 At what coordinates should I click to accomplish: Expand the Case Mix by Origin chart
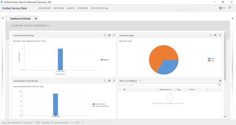(219, 35)
